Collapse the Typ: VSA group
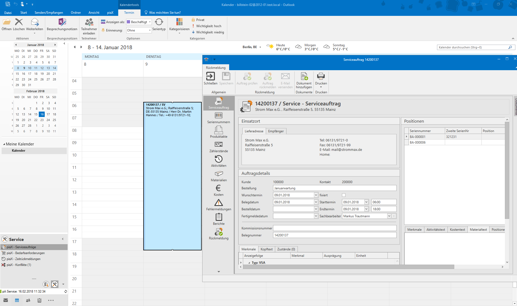Screen dimensions: 517x306 point(249,263)
